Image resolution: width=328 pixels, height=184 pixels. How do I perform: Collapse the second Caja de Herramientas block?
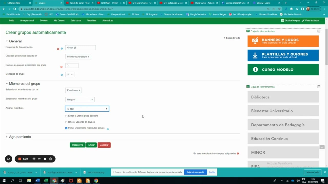point(319,87)
